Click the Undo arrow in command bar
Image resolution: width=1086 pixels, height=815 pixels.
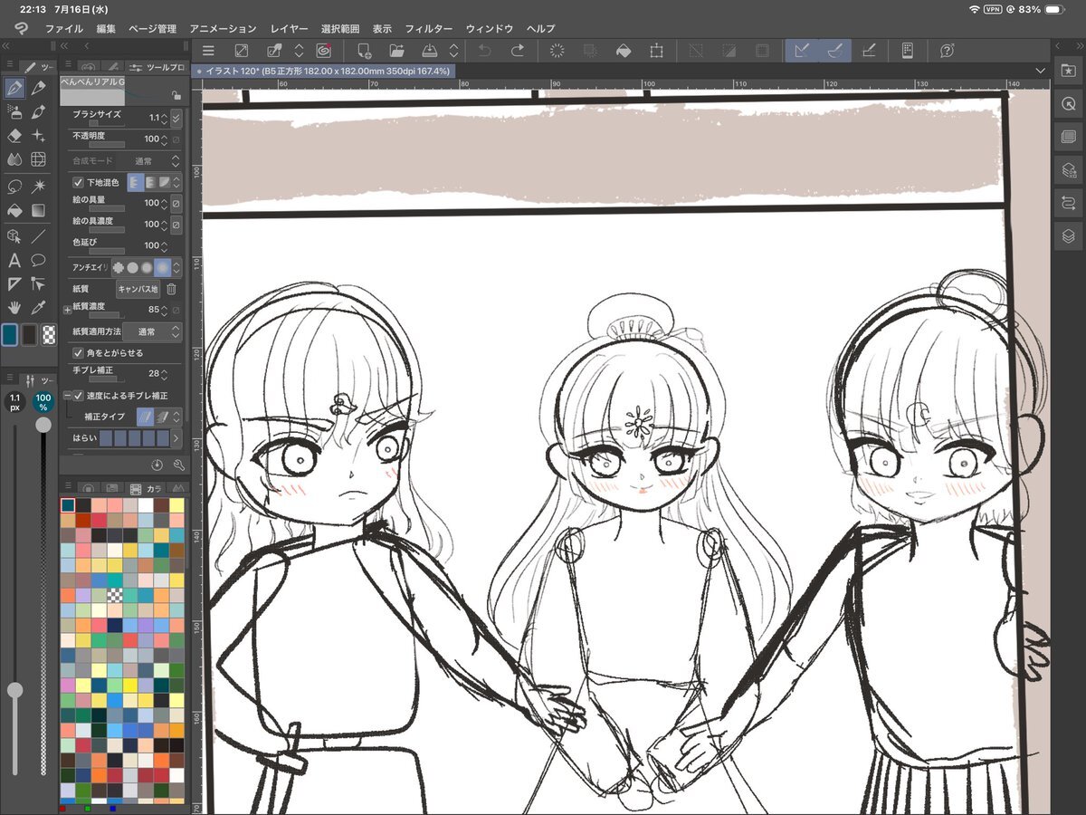485,51
